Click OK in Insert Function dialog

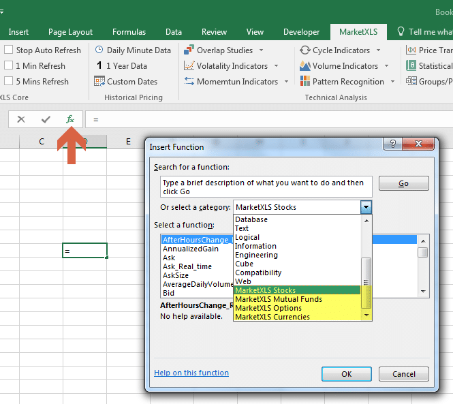coord(347,374)
